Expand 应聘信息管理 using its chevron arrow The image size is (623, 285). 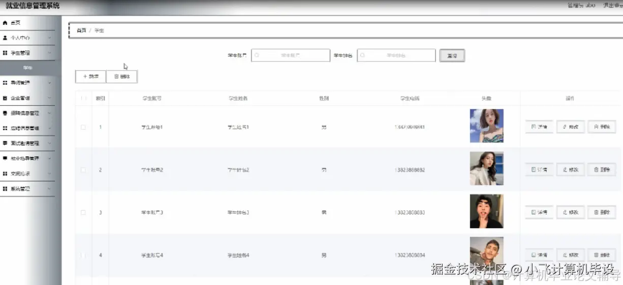point(49,128)
